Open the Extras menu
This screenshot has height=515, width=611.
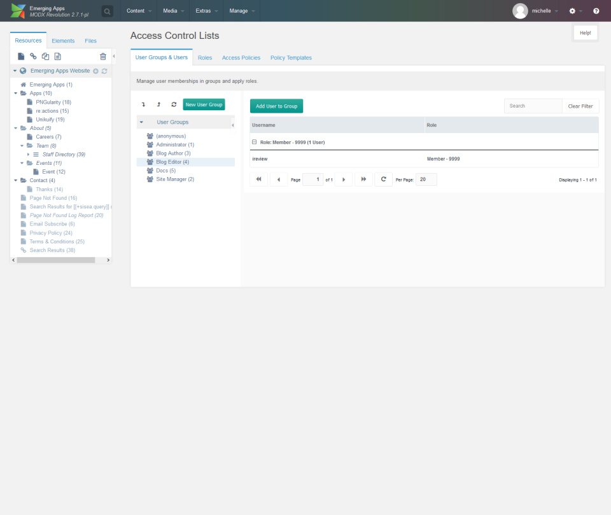tap(205, 11)
